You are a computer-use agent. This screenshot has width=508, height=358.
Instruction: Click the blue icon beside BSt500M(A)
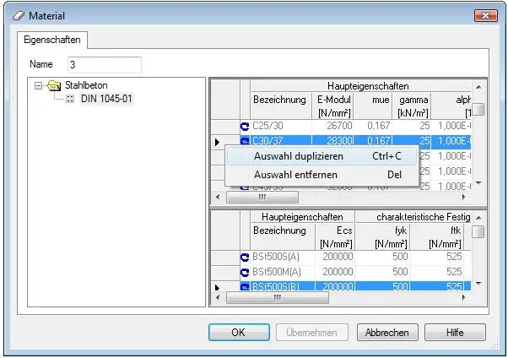(245, 272)
